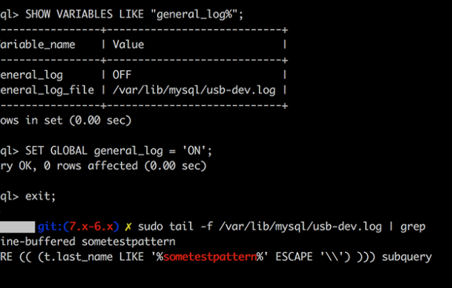Click the red highlighted sometestpattern match
Screen dimensions: 452x288
(x=210, y=257)
